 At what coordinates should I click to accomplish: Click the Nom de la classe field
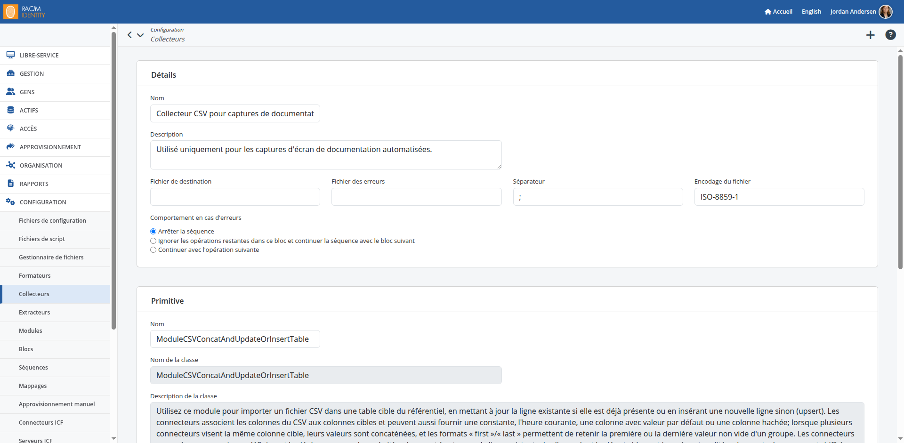coord(326,375)
